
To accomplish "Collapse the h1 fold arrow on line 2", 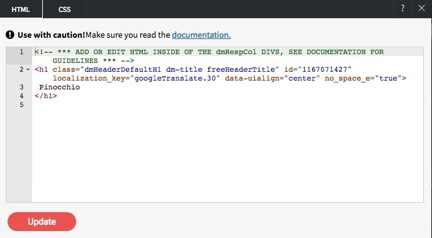I will tap(28, 70).
